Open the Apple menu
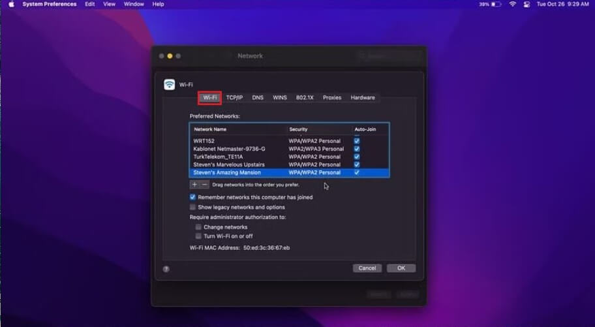Screen dimensions: 595x327 pyautogui.click(x=11, y=4)
